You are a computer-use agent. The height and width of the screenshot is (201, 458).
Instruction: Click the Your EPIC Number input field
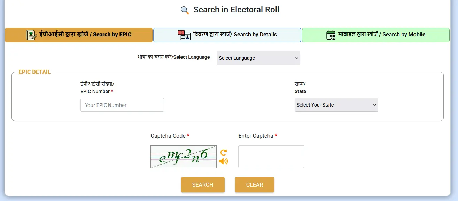122,105
